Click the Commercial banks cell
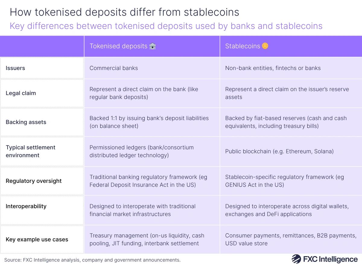Viewport: 362px width, 264px height. tap(152, 68)
